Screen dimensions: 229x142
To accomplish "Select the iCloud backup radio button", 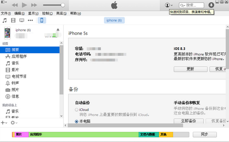I will tap(76, 110).
